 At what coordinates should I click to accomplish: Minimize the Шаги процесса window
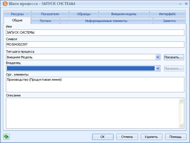pos(180,4)
